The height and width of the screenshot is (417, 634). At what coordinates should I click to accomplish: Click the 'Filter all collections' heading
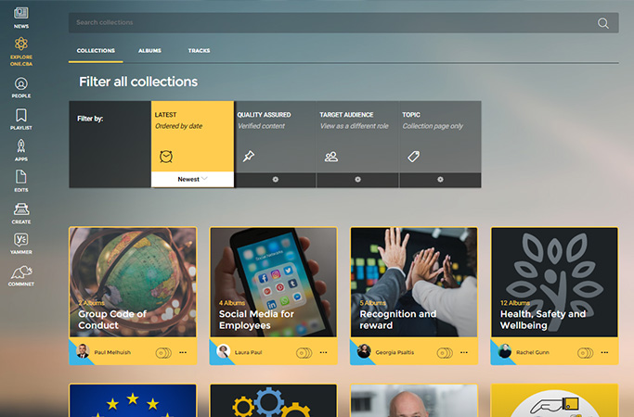[x=138, y=82]
